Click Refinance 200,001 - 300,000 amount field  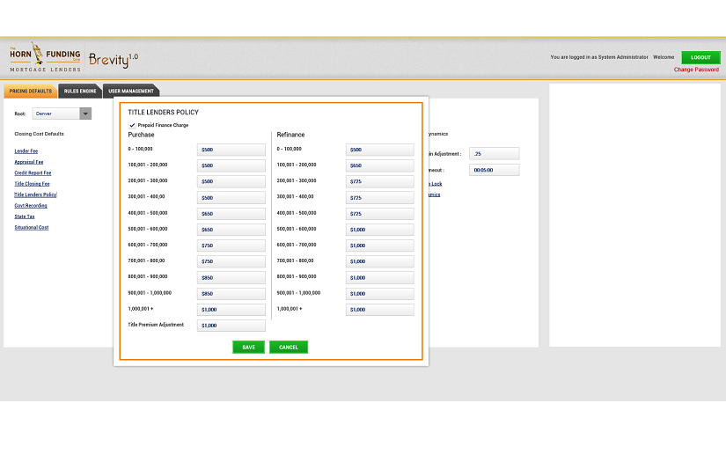(x=379, y=181)
